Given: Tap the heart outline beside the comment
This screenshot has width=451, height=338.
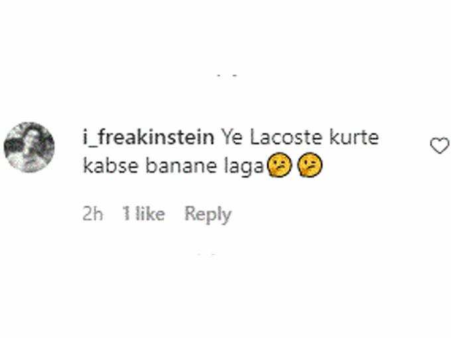Looking at the screenshot, I should tap(440, 145).
